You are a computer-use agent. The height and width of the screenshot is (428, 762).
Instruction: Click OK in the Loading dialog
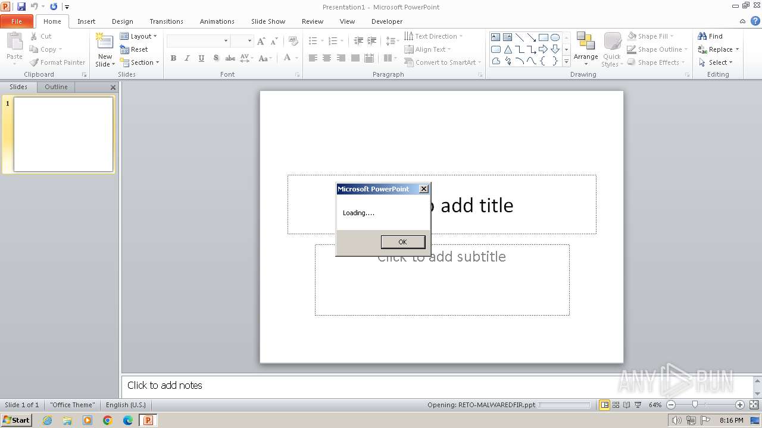click(x=403, y=242)
